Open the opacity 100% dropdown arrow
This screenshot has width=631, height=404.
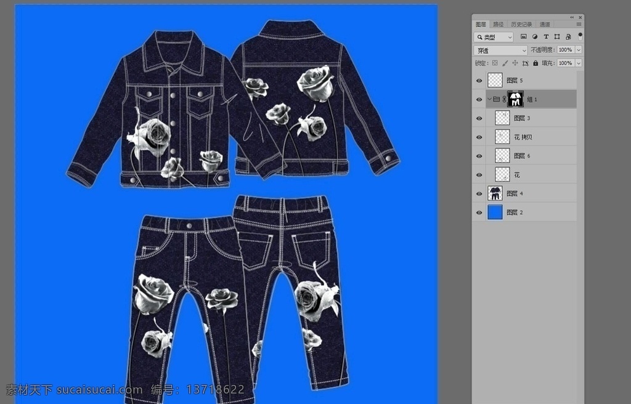click(579, 50)
